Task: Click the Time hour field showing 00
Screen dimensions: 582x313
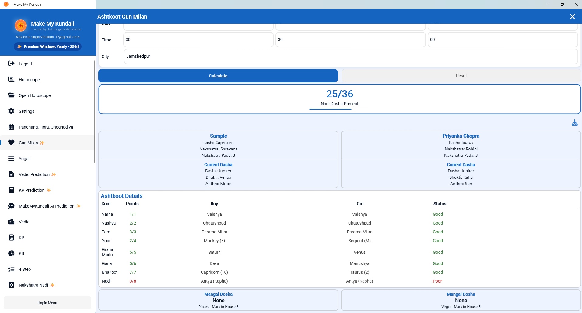Action: point(198,40)
